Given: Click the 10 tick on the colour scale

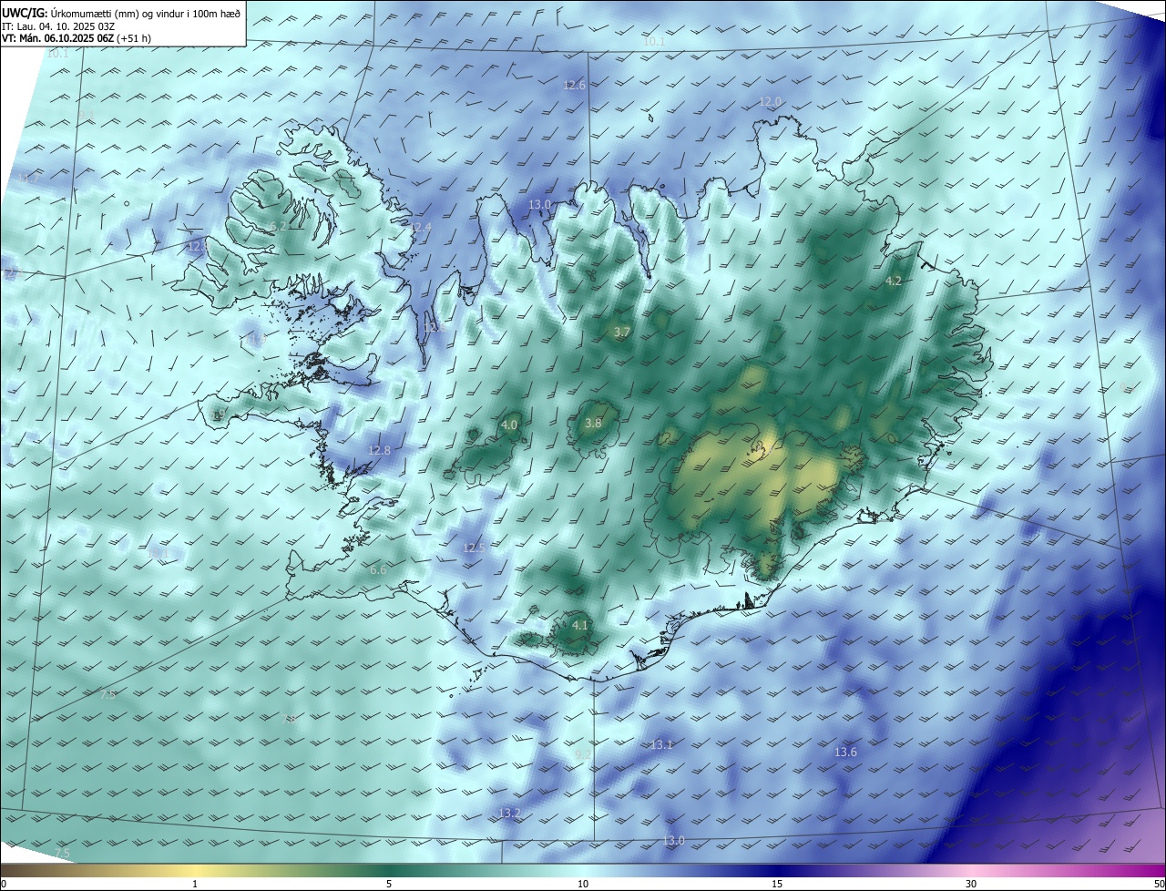Looking at the screenshot, I should (x=583, y=884).
